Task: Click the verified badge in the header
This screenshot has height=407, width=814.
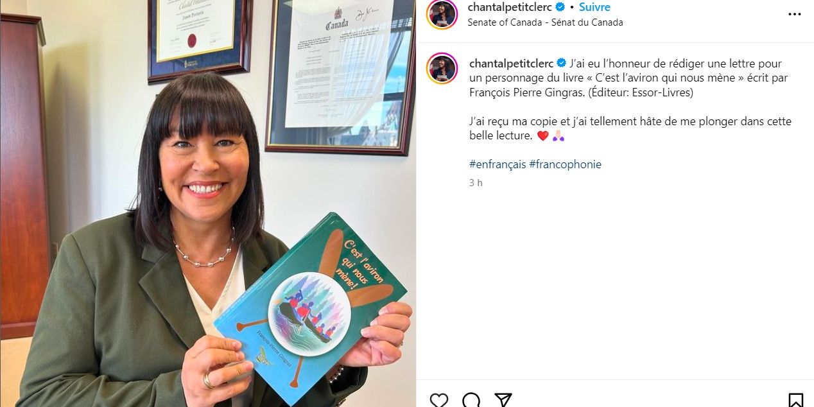Action: 560,7
